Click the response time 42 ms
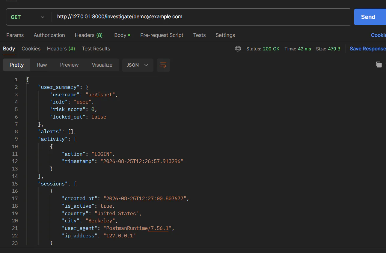The width and height of the screenshot is (386, 253). (298, 49)
